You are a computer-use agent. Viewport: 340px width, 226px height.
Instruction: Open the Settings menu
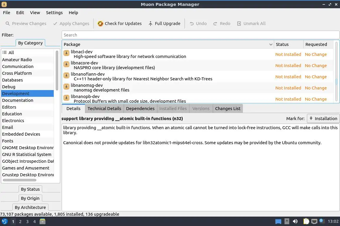coord(54,13)
